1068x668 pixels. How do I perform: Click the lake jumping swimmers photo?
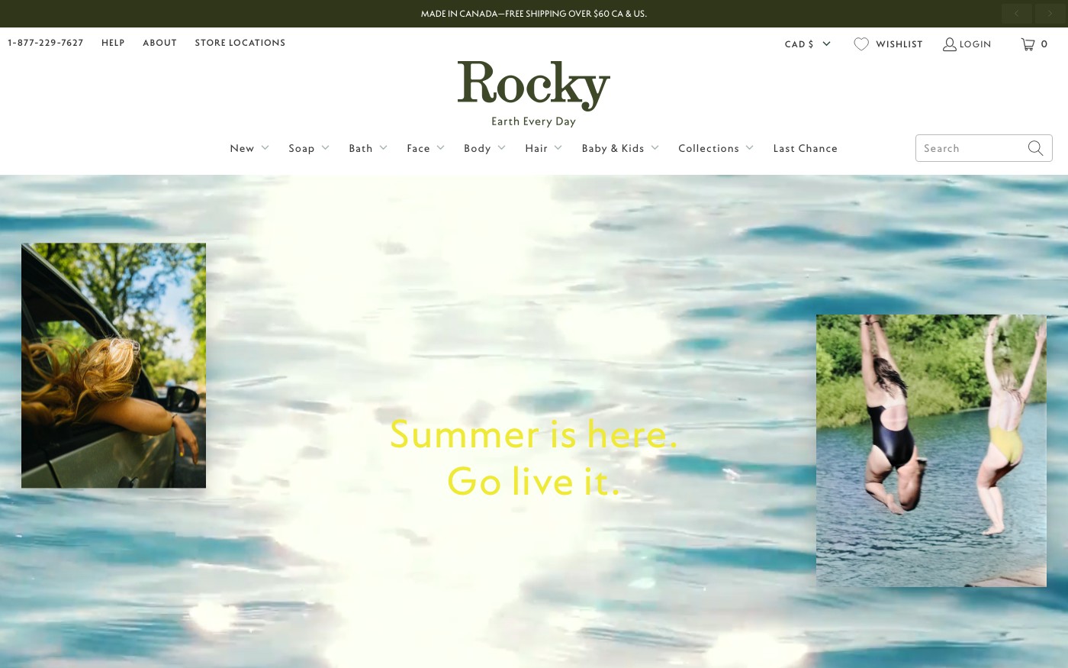coord(931,450)
